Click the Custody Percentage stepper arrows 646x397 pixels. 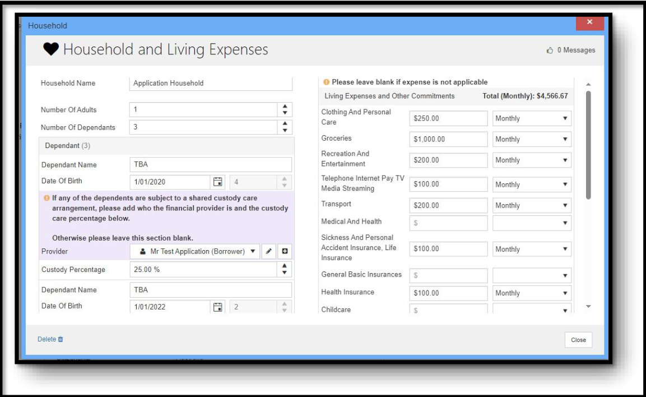point(285,269)
